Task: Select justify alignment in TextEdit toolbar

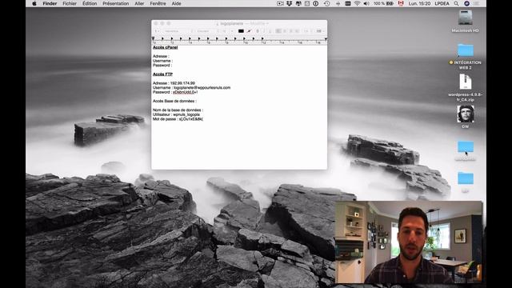Action: coord(297,31)
